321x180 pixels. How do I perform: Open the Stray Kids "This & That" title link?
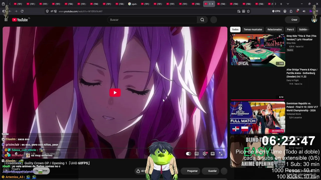pos(301,38)
